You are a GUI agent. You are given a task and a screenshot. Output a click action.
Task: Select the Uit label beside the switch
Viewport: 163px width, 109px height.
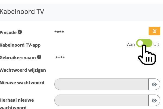point(156,44)
